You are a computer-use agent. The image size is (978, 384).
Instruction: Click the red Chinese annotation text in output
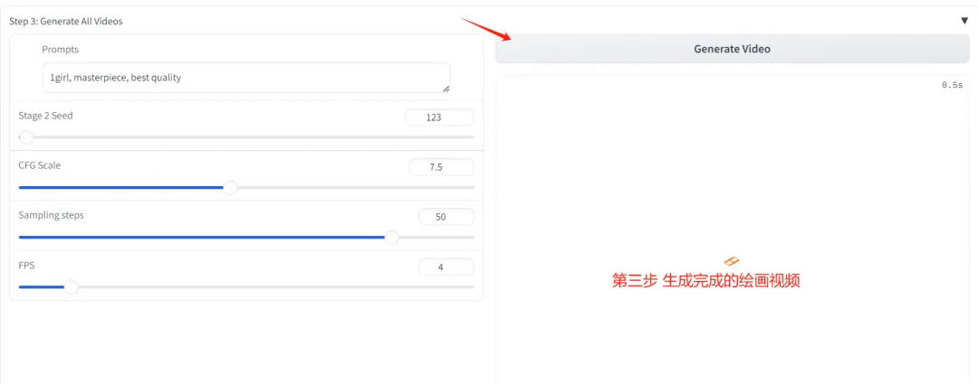(705, 281)
